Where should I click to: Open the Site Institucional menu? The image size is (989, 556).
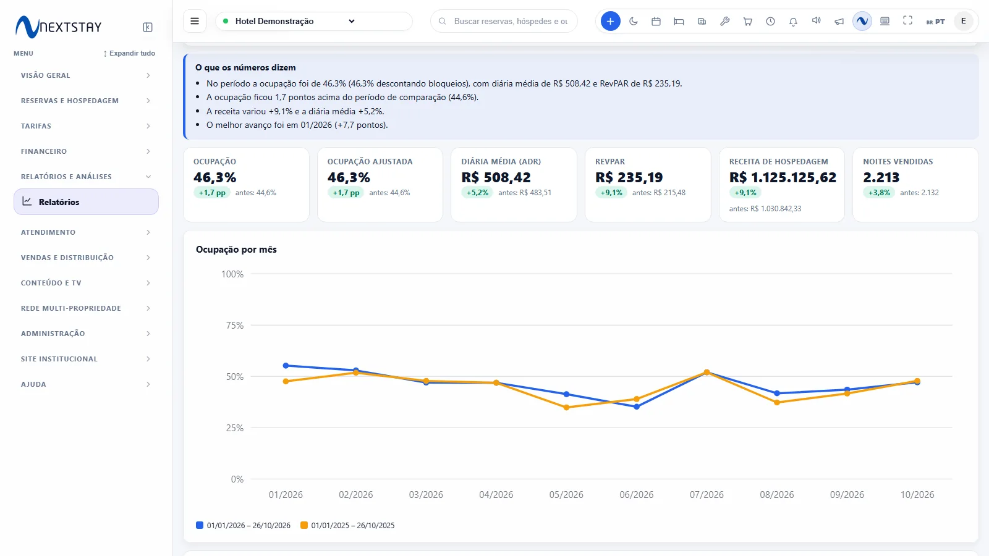tap(86, 359)
